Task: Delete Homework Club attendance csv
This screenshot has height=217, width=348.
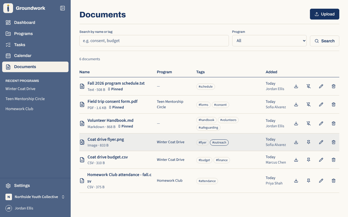Action: pos(334,181)
